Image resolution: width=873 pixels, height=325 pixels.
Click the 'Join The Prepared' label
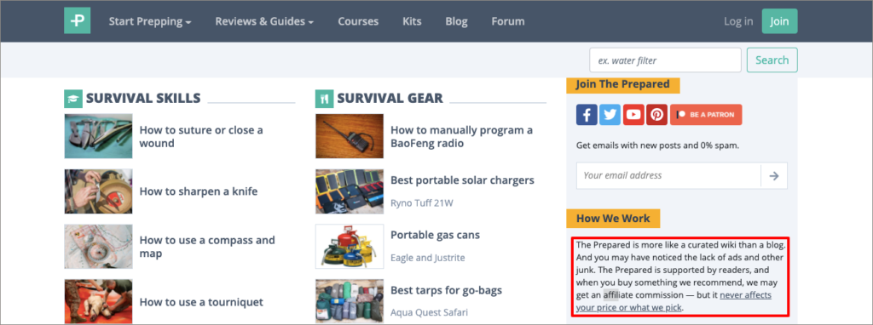[x=623, y=84]
